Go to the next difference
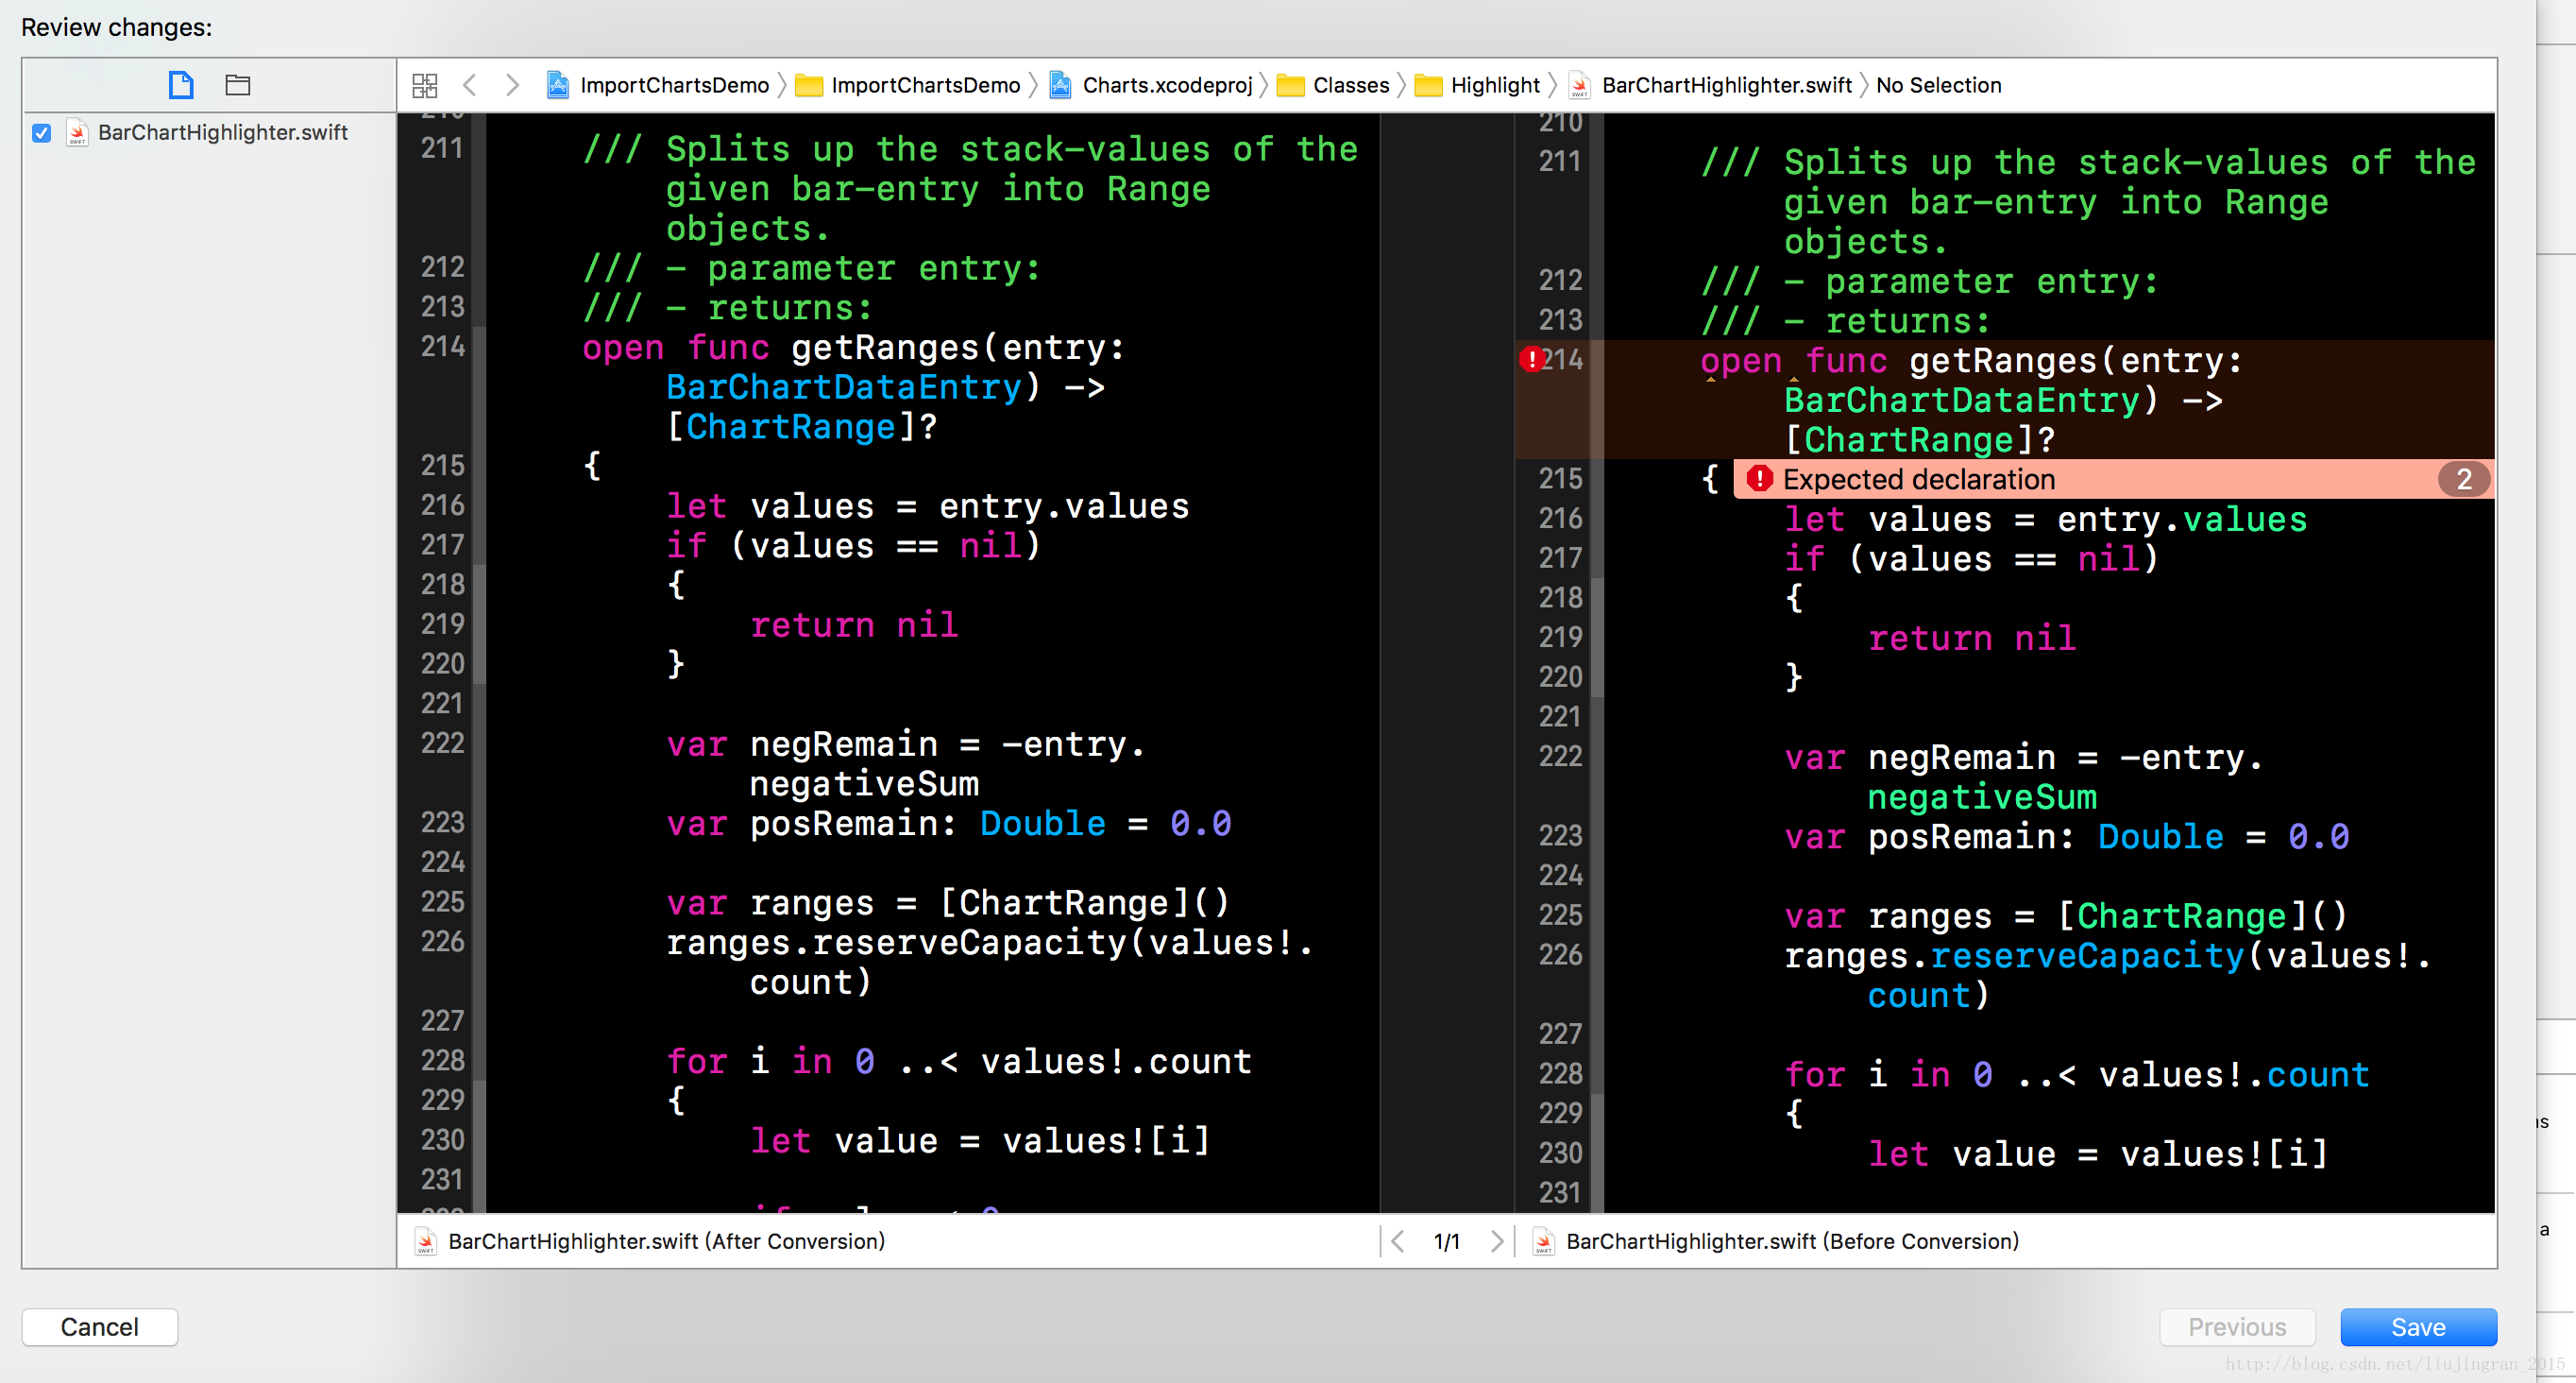Screen dimensions: 2576x1383 (1496, 1241)
